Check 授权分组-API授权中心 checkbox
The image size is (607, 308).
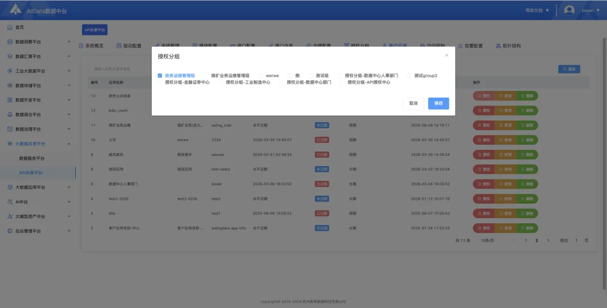tap(343, 82)
